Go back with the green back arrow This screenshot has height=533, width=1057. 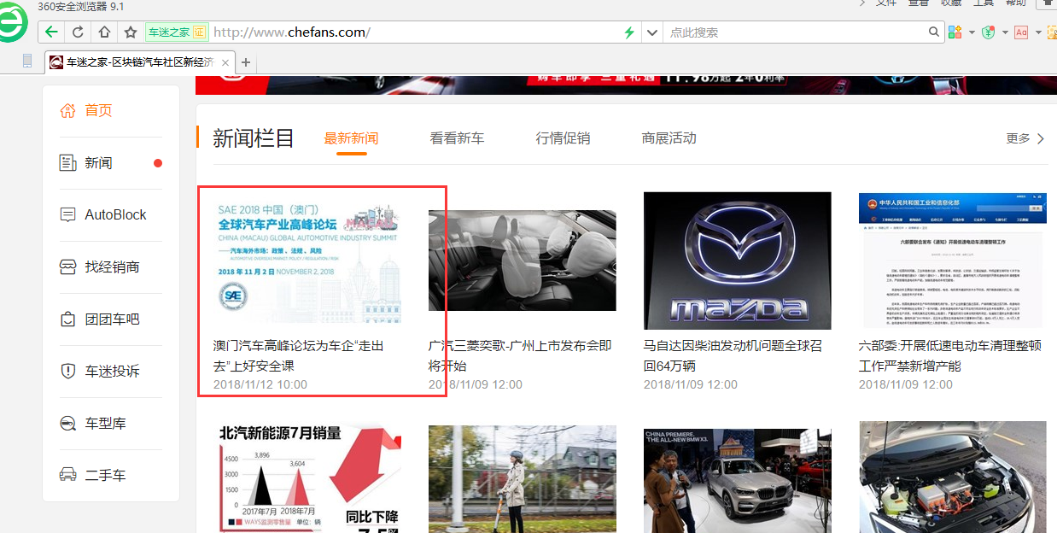pos(52,32)
